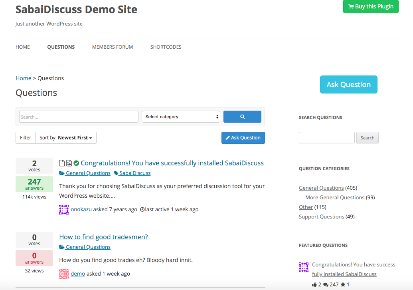Screen dimensions: 413x290
Task: Click the comments icon in Featured Questions
Action: point(326,285)
